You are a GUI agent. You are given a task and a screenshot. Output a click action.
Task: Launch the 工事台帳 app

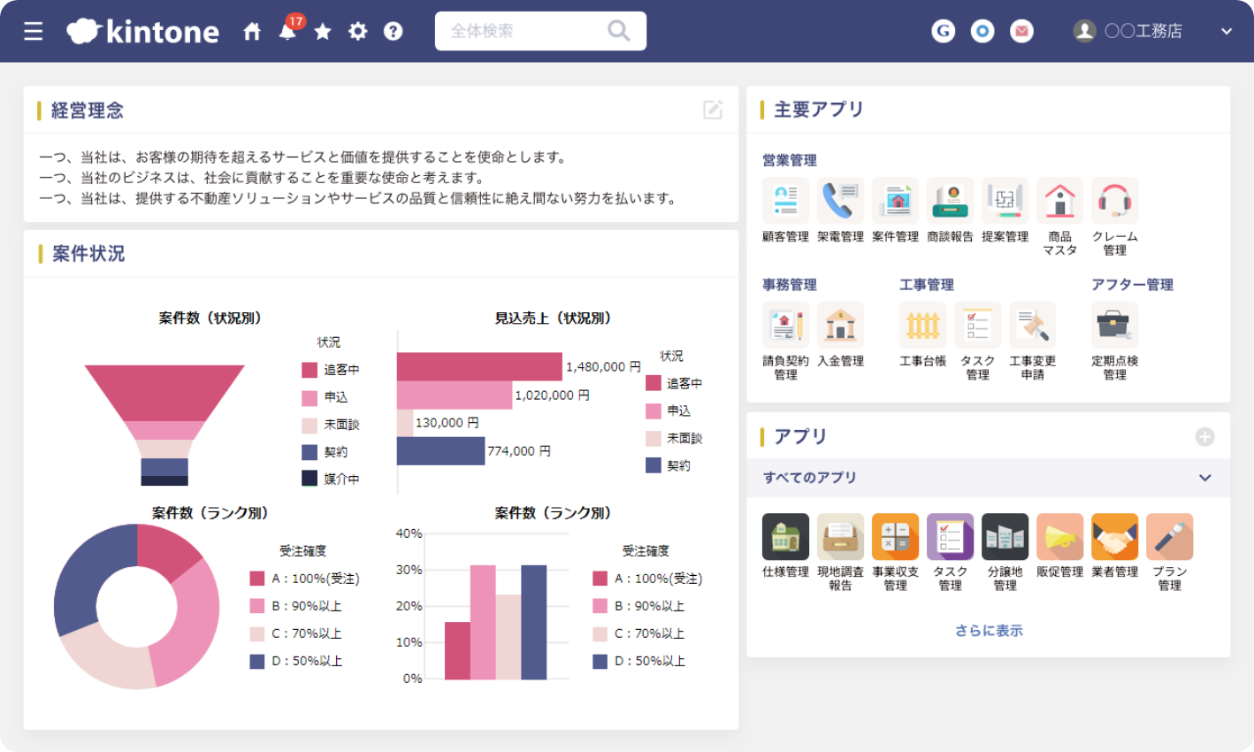pyautogui.click(x=922, y=326)
